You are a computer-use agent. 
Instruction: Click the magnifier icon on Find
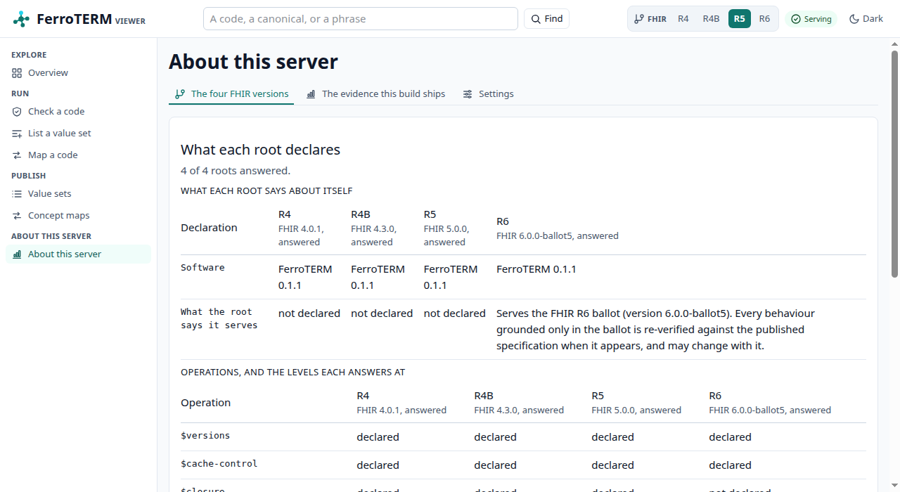coord(536,19)
